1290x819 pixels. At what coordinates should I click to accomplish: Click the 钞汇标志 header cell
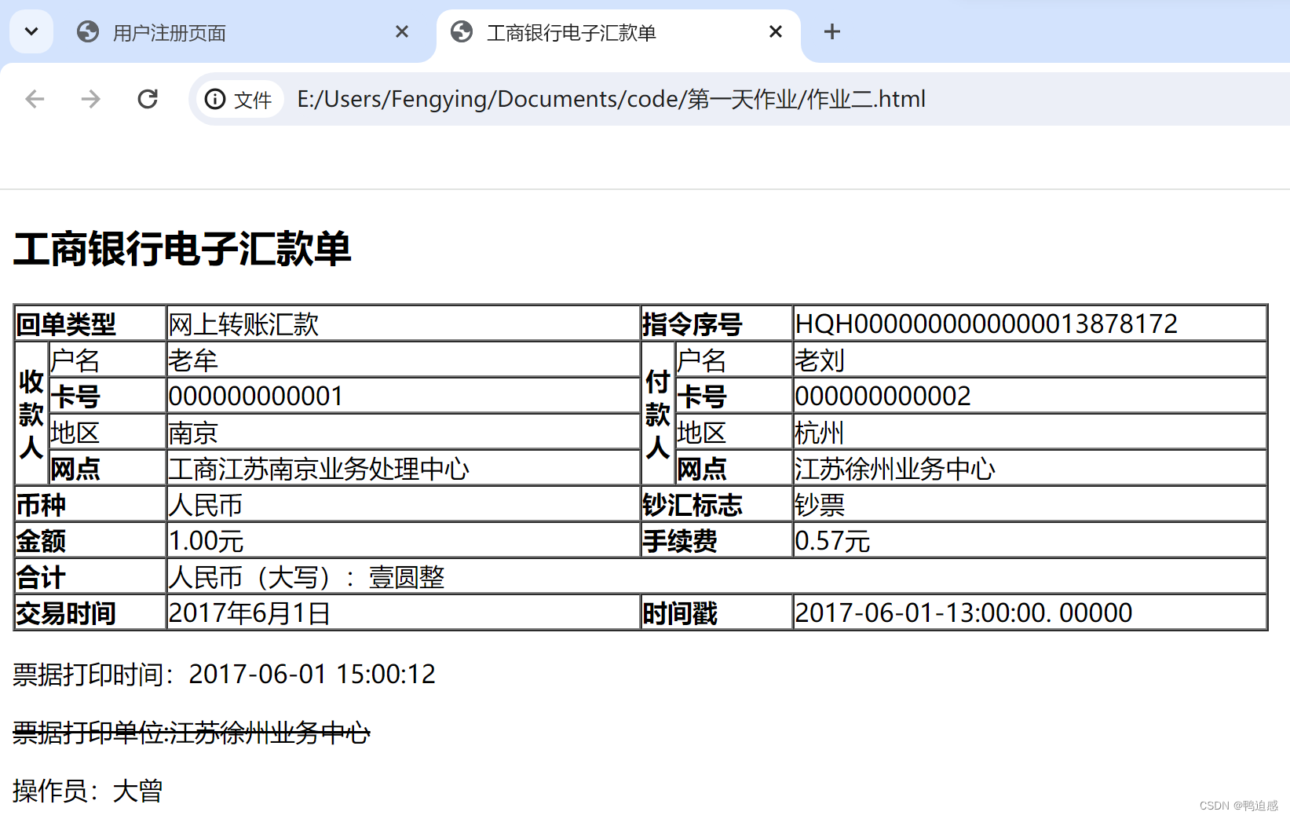click(x=717, y=504)
